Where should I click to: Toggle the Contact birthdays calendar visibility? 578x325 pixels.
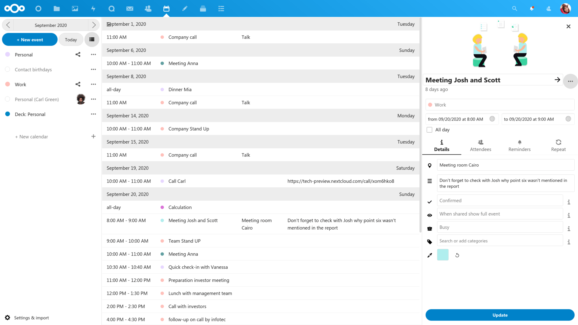7,69
